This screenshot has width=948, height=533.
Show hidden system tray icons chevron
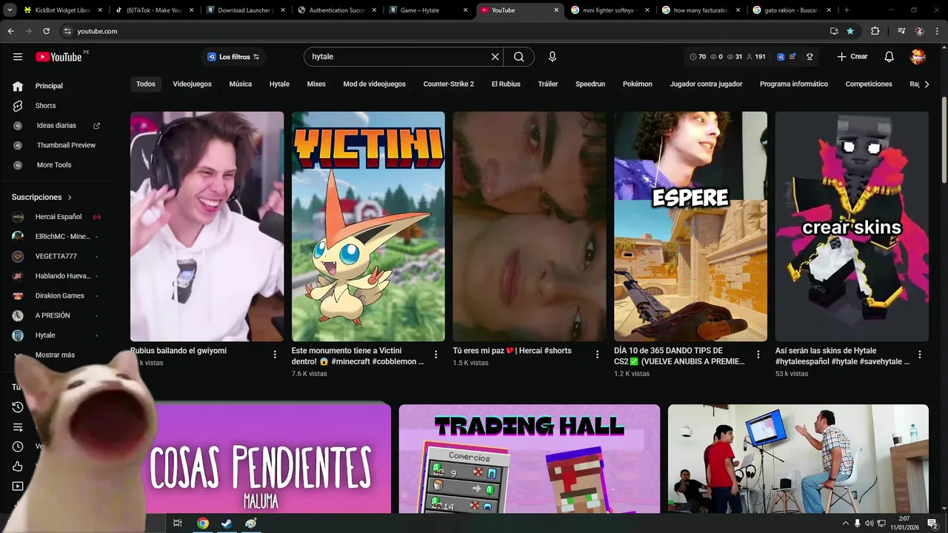tap(846, 523)
